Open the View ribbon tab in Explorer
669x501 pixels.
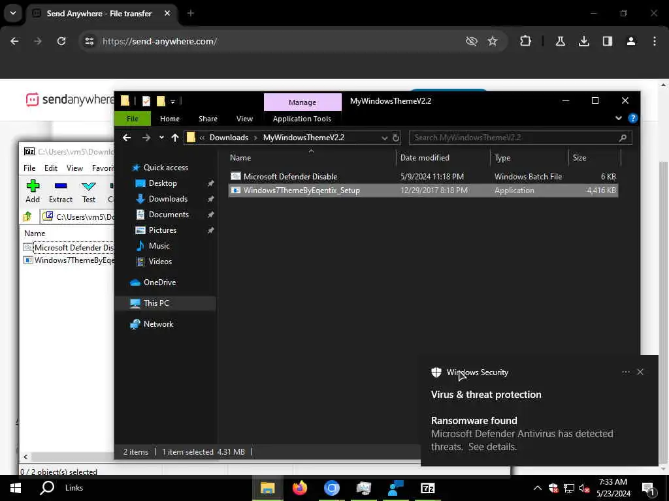coord(244,119)
